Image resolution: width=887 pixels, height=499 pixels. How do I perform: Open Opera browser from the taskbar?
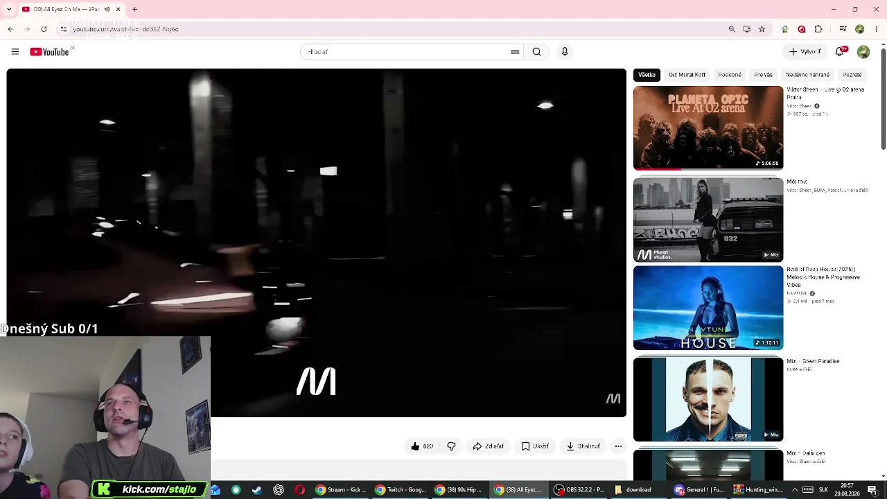tap(299, 490)
